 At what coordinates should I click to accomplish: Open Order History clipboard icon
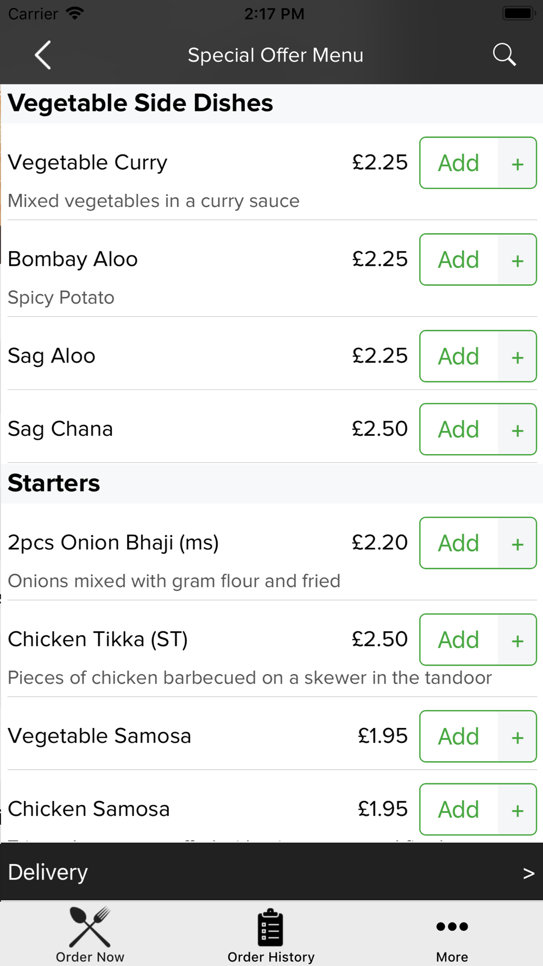[x=270, y=927]
